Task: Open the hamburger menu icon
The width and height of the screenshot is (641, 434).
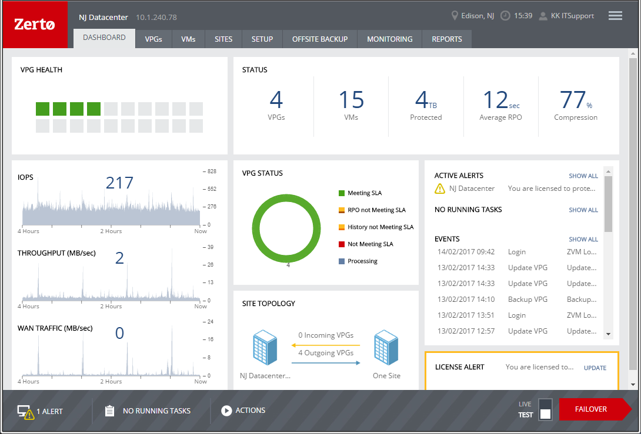Action: 615,16
